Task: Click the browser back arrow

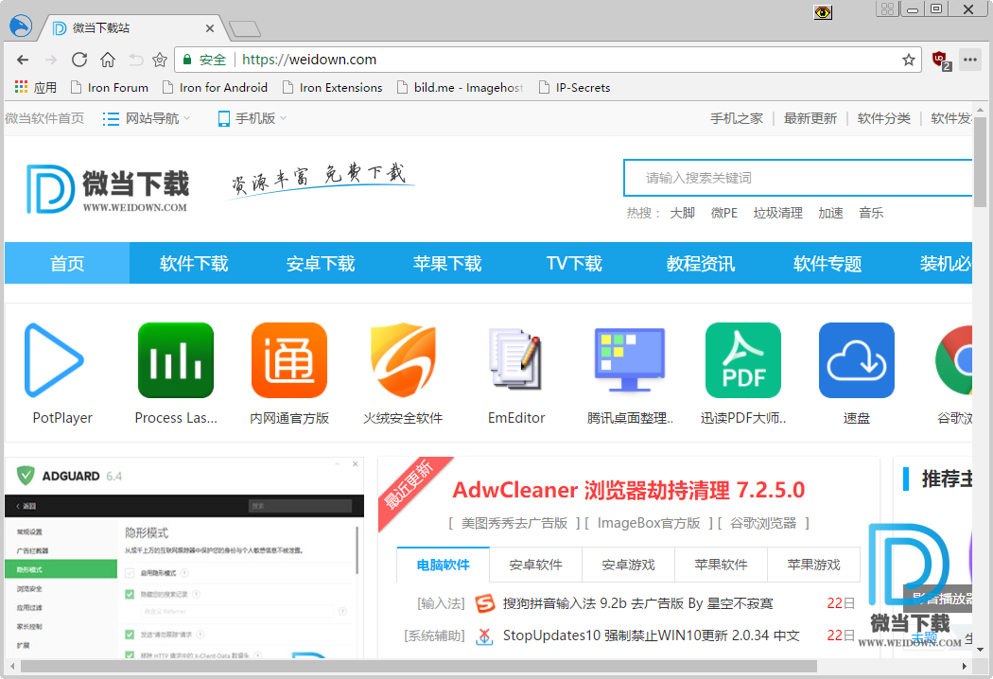Action: pos(23,60)
